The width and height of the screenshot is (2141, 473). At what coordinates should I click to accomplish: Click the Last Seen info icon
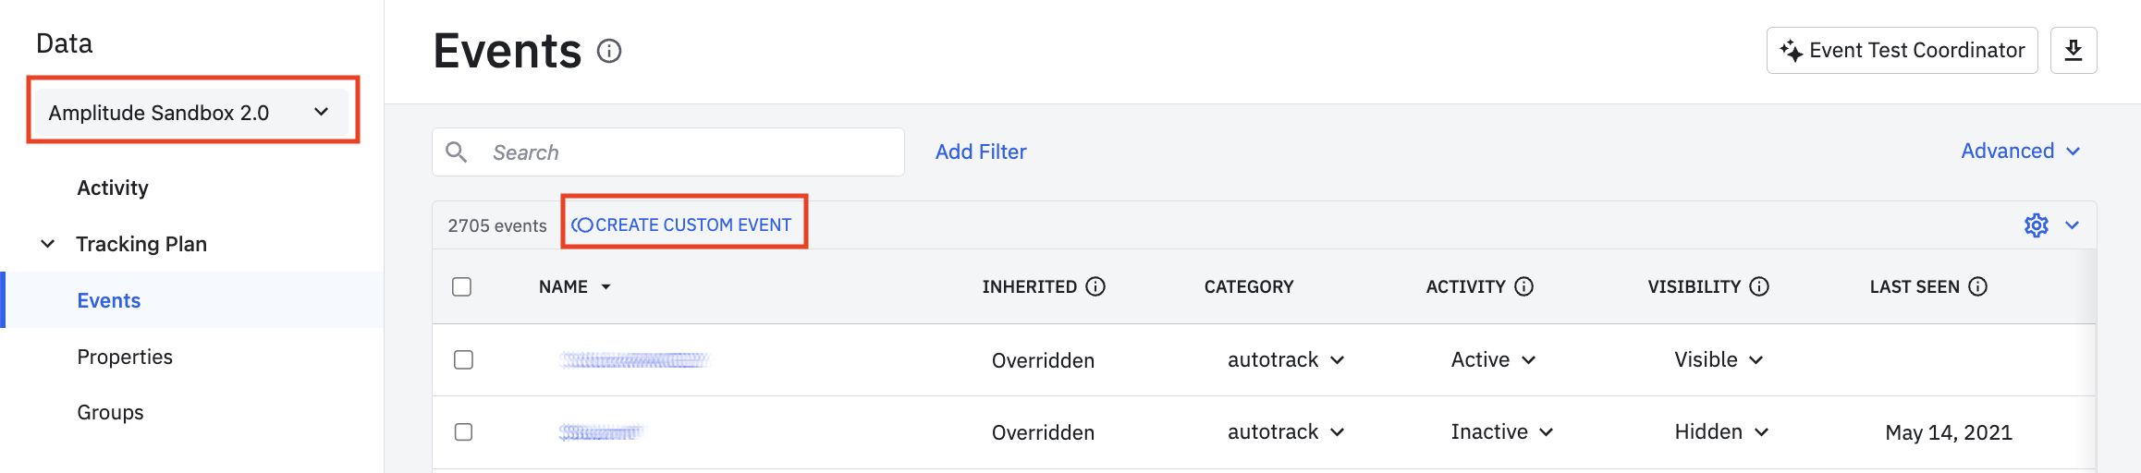click(x=1977, y=286)
